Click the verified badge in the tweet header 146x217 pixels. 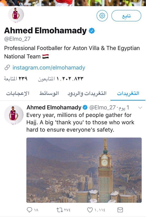(85, 107)
